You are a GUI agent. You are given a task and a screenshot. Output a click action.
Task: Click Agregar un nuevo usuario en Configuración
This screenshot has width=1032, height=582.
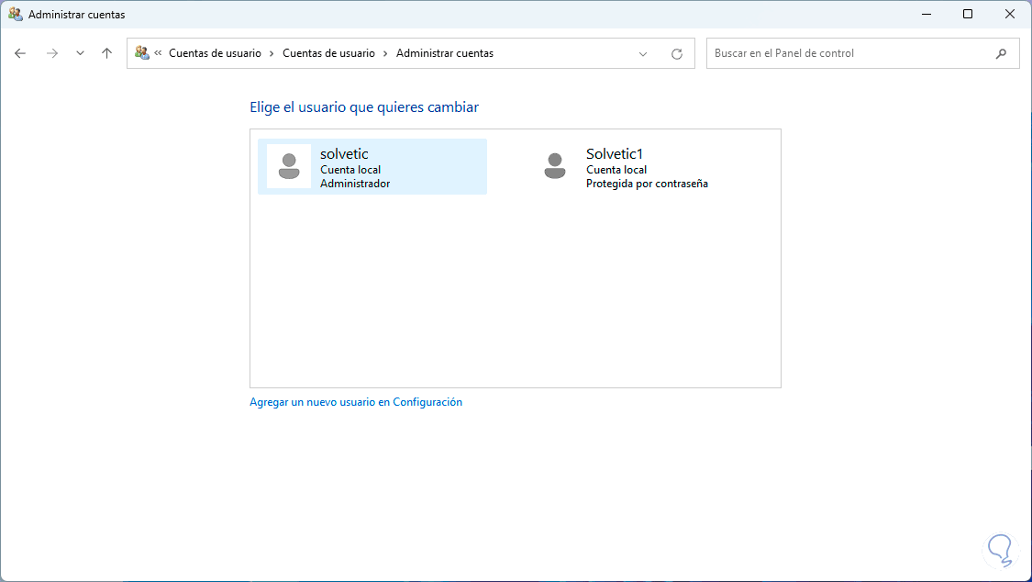[356, 402]
